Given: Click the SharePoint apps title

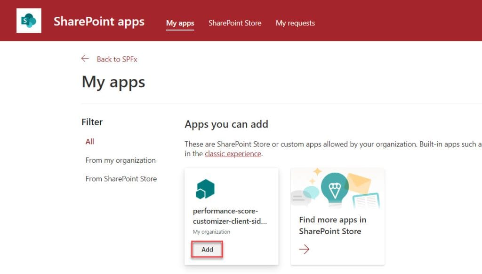Looking at the screenshot, I should pyautogui.click(x=99, y=22).
